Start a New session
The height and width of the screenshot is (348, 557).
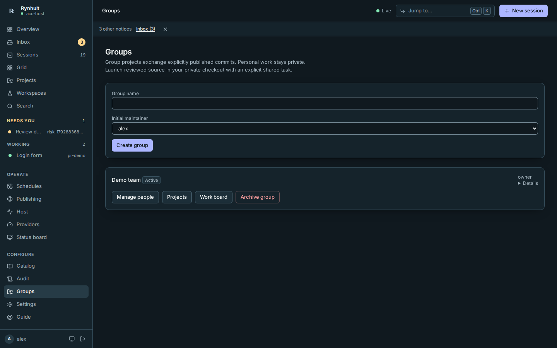click(x=523, y=11)
